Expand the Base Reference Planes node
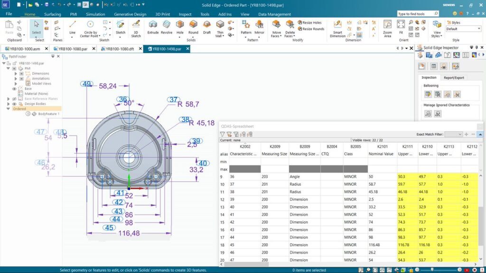This screenshot has height=273, width=486. coord(9,99)
